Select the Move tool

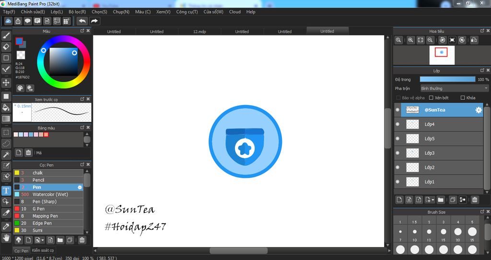tap(6, 83)
